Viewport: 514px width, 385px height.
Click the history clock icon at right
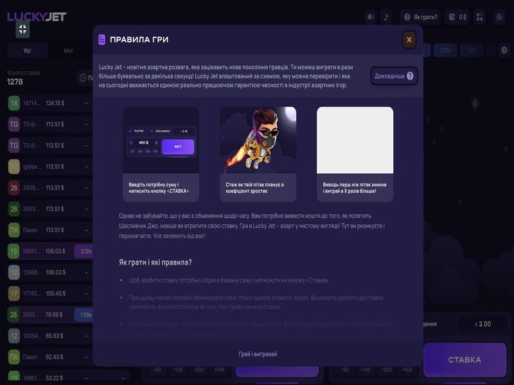point(504,51)
